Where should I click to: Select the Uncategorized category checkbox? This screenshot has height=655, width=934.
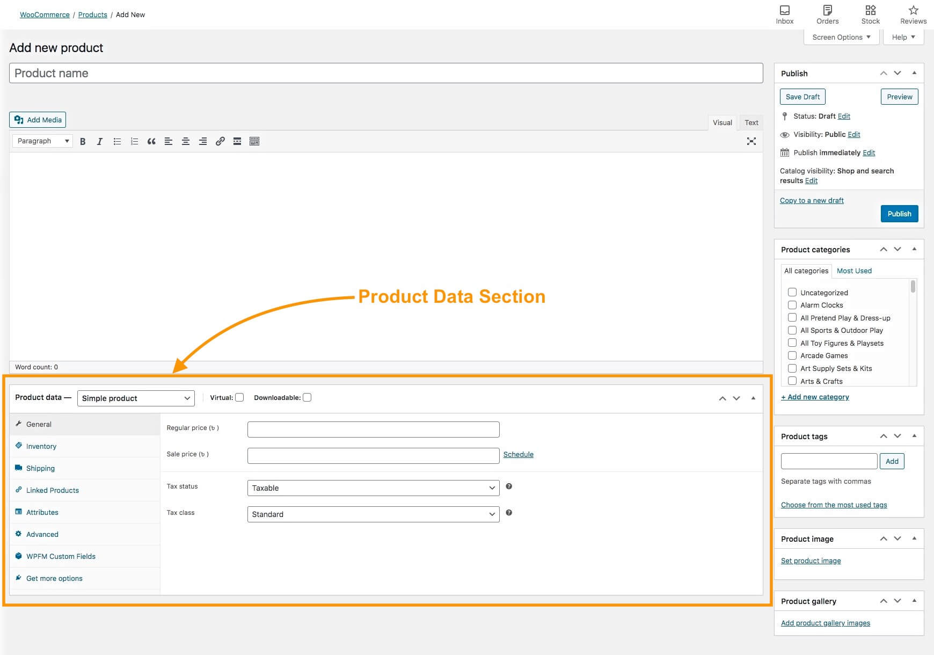[792, 292]
